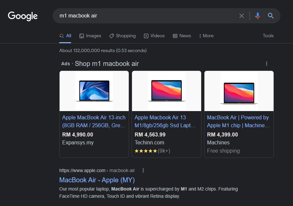Click the About 132,000,000 results text
This screenshot has width=293, height=206.
click(x=103, y=50)
